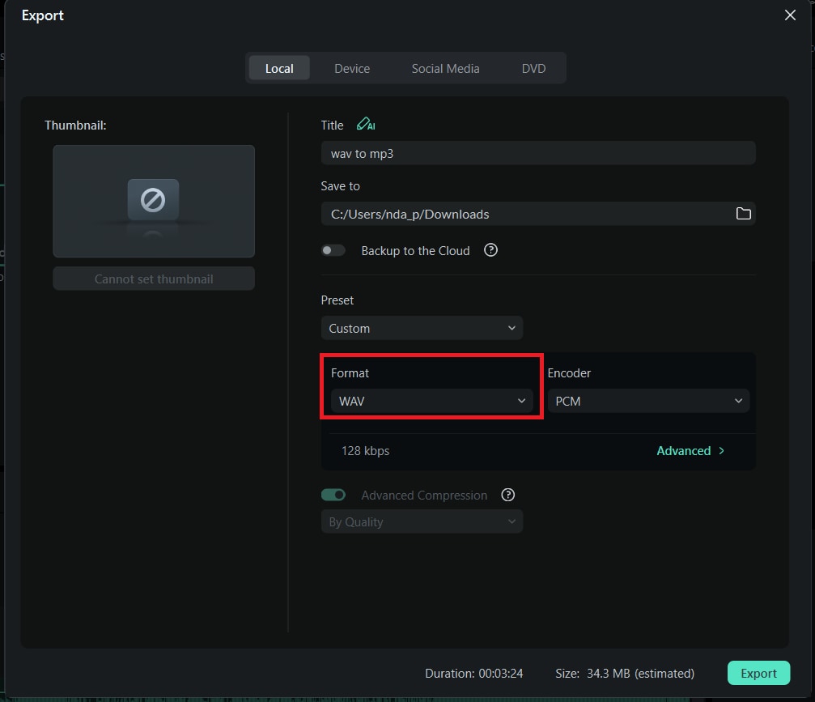This screenshot has height=702, width=815.
Task: Open the Encoder dropdown showing PCM
Action: [647, 400]
